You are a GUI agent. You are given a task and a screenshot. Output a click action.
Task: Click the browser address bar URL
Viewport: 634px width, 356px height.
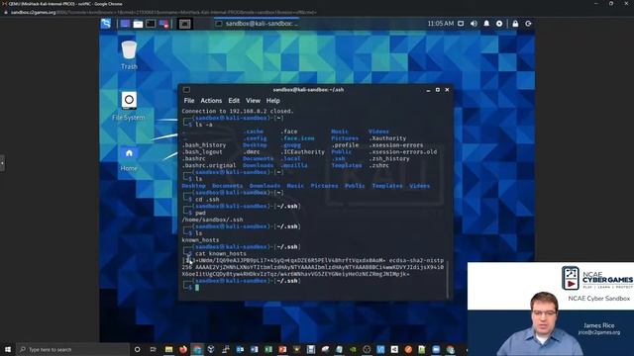(x=163, y=12)
